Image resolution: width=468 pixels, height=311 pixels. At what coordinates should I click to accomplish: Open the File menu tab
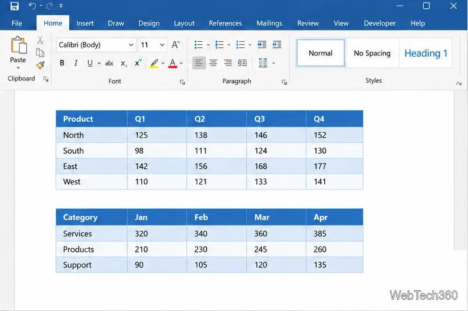(17, 23)
